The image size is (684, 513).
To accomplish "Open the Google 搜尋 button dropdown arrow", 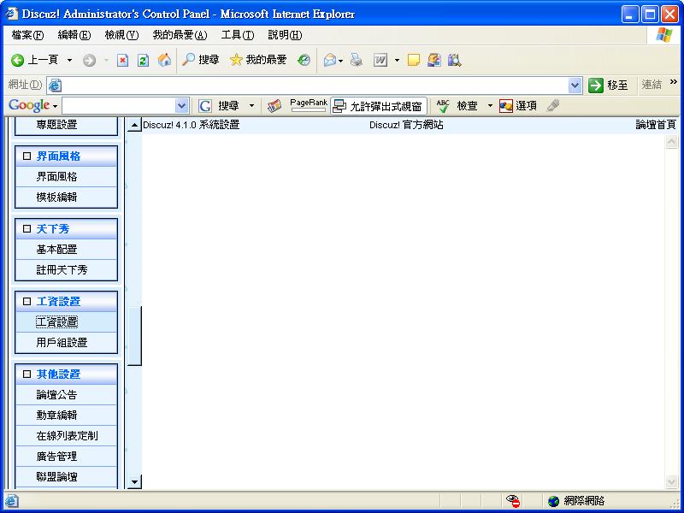I will (251, 105).
